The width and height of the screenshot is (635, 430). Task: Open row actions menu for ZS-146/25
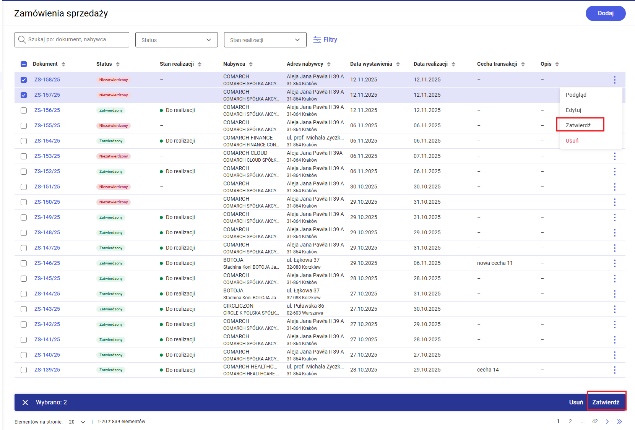[614, 263]
